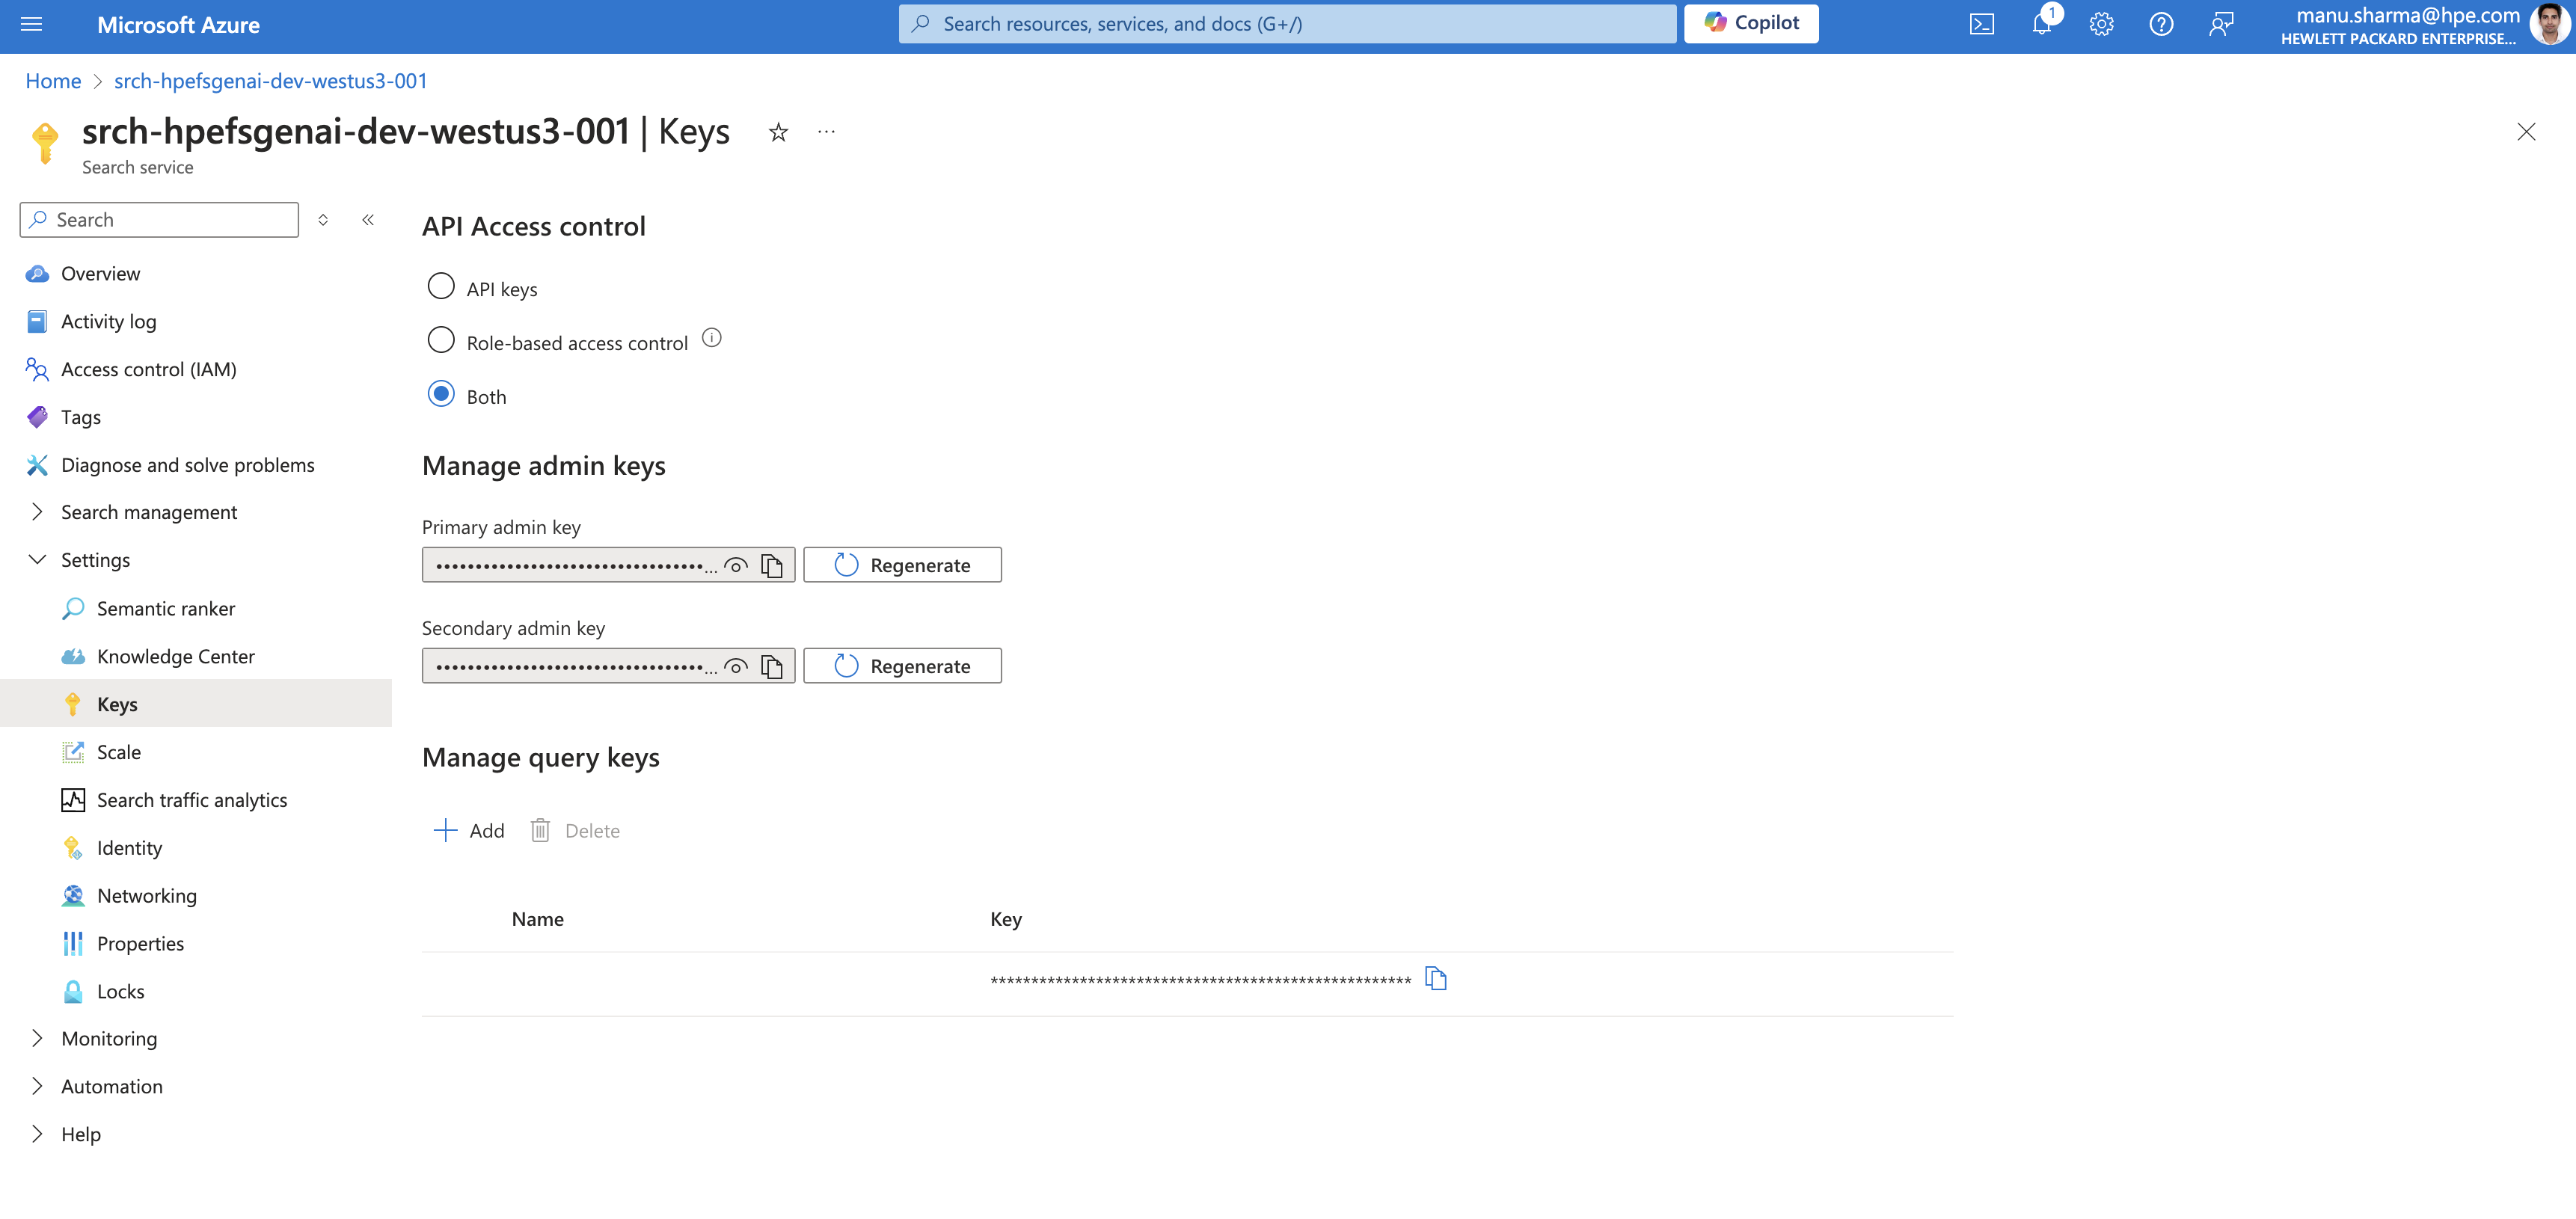The image size is (2576, 1219).
Task: Click the sidebar Search field
Action: (x=159, y=220)
